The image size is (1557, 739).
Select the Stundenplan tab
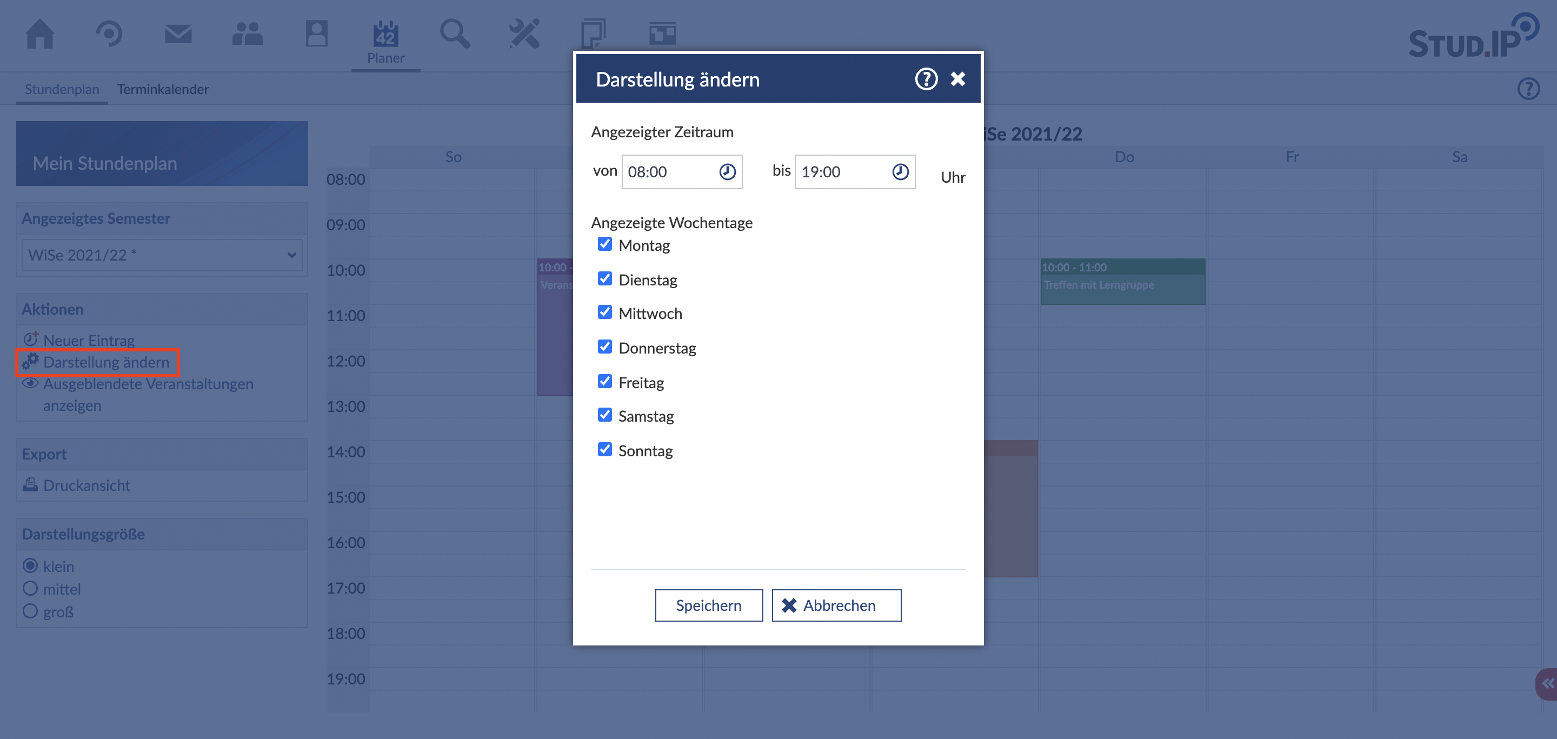(x=62, y=89)
